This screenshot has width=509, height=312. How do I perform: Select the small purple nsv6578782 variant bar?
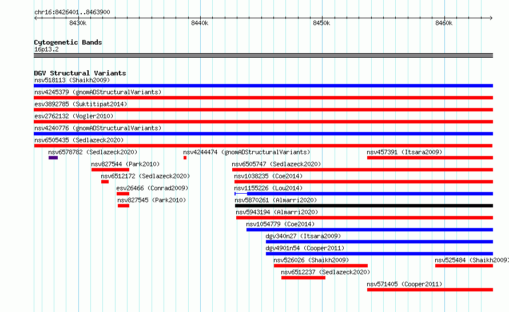click(x=53, y=158)
